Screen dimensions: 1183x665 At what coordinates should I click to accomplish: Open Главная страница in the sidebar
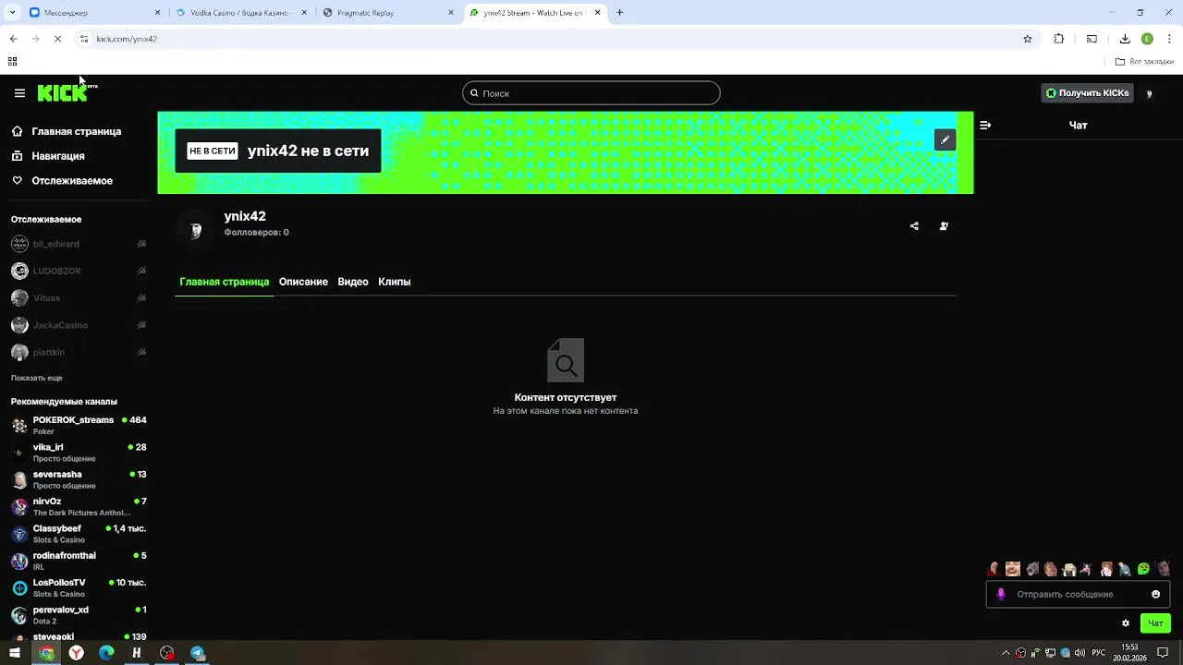(76, 131)
